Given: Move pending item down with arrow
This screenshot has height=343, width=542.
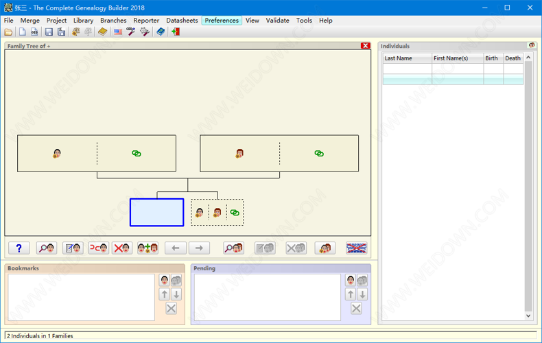Looking at the screenshot, I should click(362, 294).
